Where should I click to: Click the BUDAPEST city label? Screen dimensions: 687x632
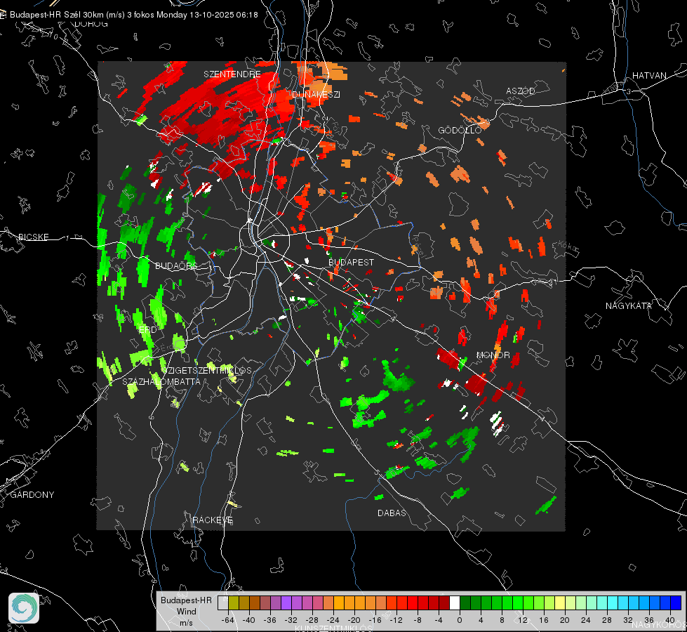352,262
